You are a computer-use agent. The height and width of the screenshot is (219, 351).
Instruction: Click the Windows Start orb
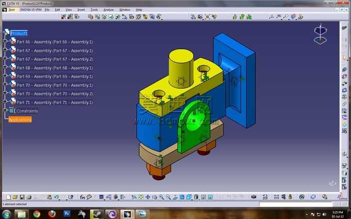pos(6,214)
